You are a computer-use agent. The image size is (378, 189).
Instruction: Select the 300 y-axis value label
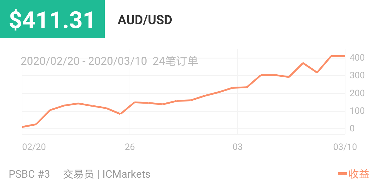coord(357,75)
